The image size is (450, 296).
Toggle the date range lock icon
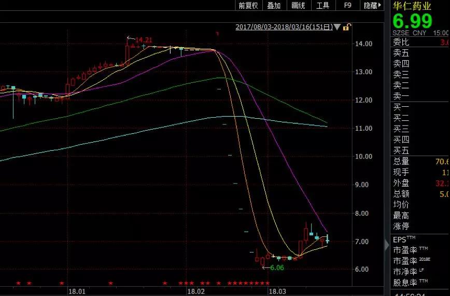(346, 27)
